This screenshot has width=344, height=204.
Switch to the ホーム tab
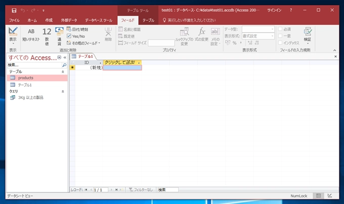point(32,20)
